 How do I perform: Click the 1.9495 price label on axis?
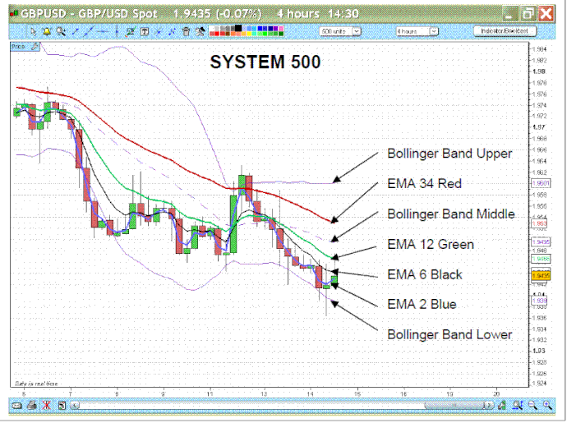[x=540, y=241]
